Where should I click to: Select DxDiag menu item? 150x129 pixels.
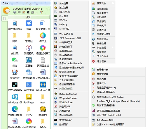71,25
